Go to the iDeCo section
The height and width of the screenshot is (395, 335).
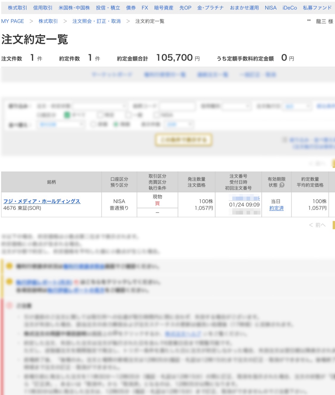pos(289,8)
